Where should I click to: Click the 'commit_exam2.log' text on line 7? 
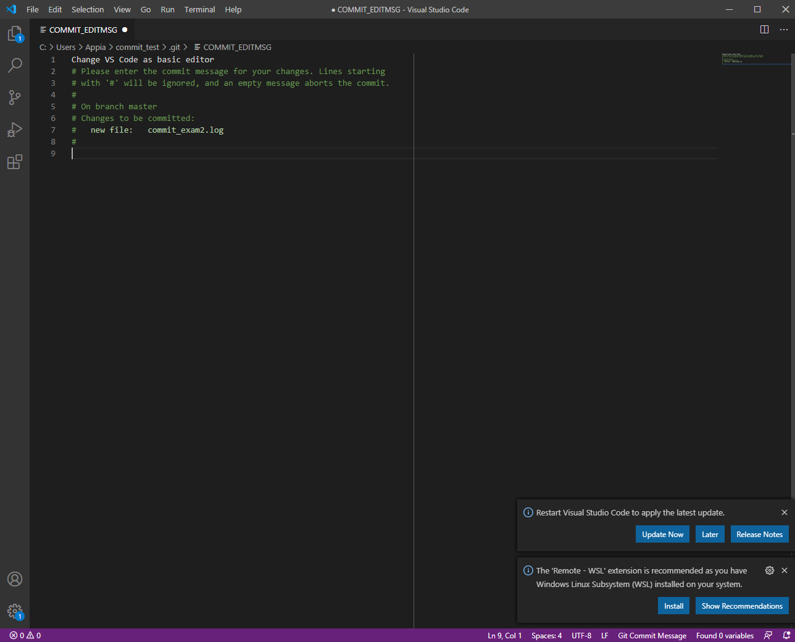(186, 130)
